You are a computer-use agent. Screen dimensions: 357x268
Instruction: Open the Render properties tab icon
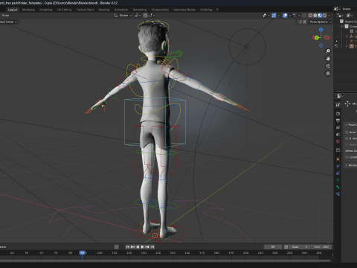pos(338,114)
